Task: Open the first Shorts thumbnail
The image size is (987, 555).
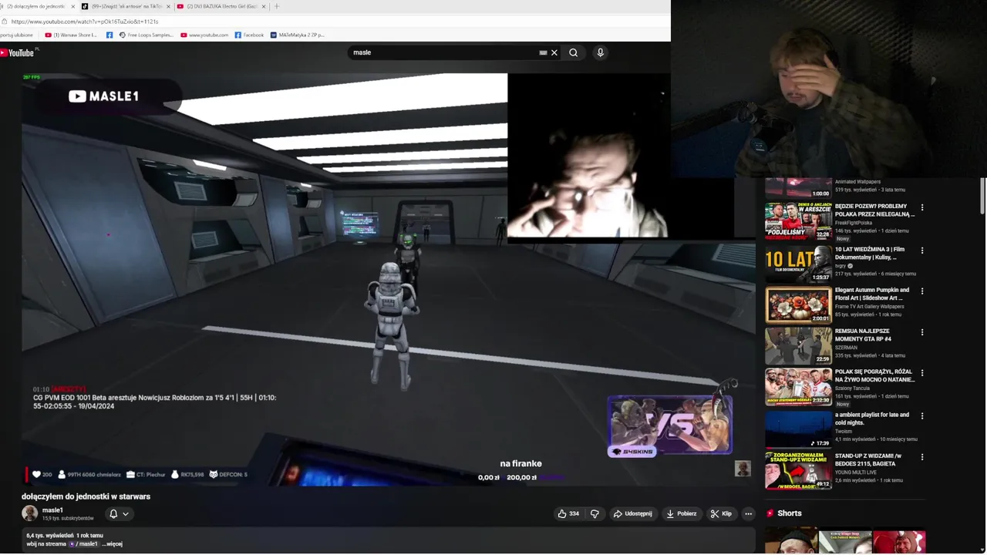Action: coord(791,541)
